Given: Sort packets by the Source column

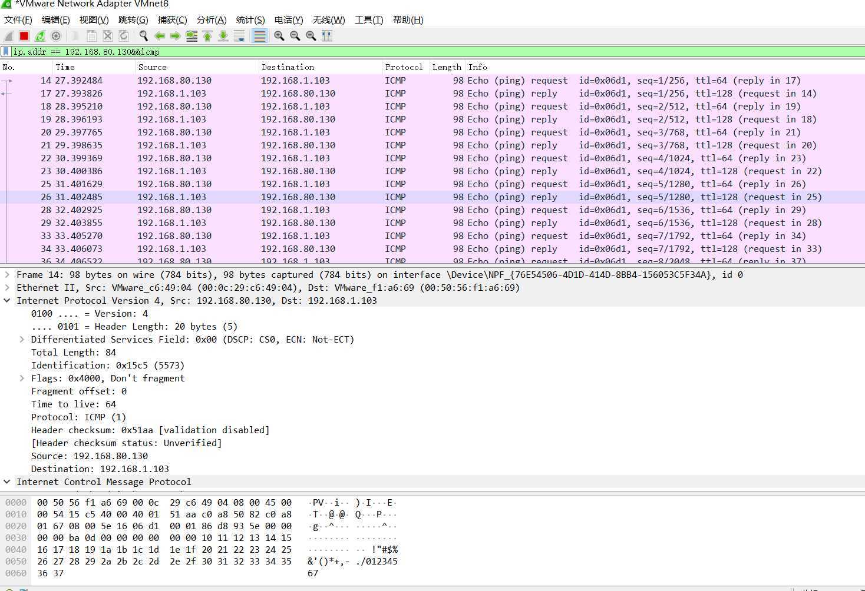Looking at the screenshot, I should pyautogui.click(x=197, y=67).
